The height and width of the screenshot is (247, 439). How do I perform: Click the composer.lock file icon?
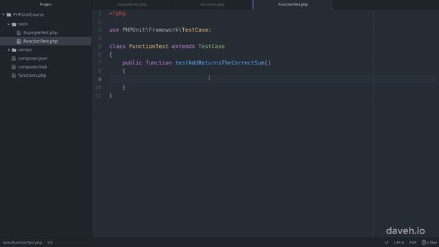pos(14,67)
